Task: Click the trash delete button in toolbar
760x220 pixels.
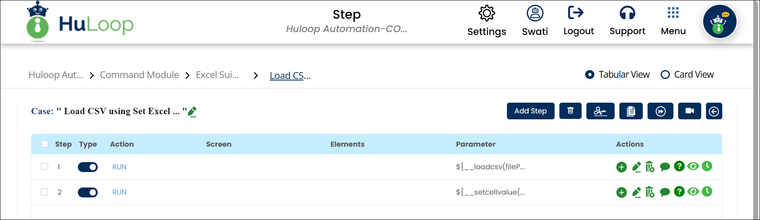Action: click(x=570, y=111)
